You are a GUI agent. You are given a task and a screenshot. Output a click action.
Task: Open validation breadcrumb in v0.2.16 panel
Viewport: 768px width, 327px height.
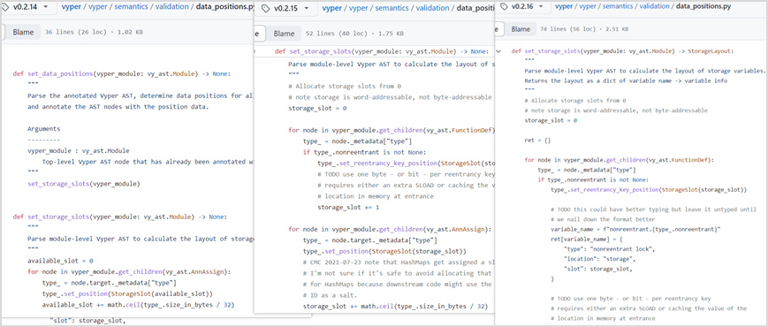point(654,7)
